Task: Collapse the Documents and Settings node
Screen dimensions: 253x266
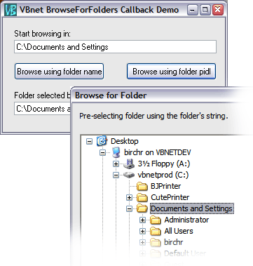Action: pos(129,208)
